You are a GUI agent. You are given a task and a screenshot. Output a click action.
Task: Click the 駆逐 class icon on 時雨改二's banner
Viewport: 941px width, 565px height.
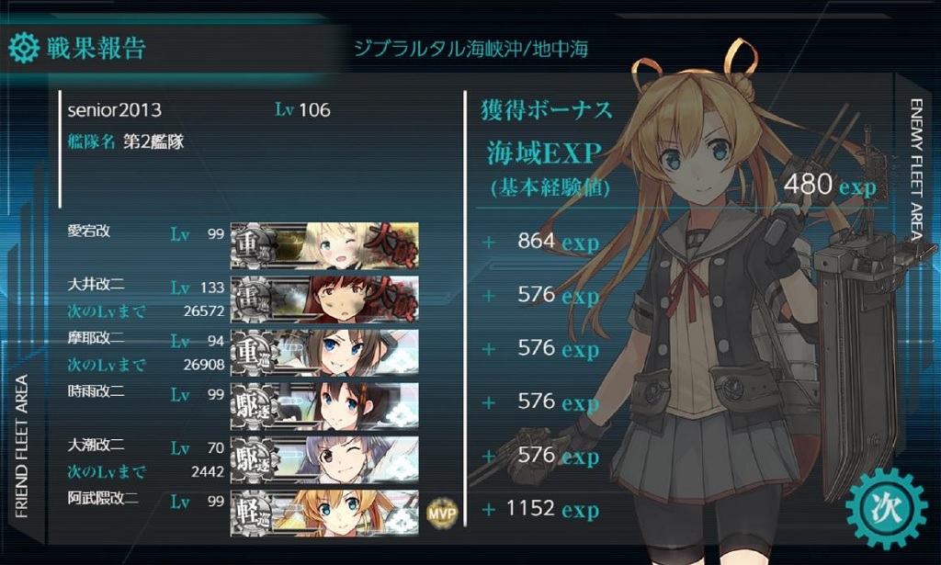(x=255, y=406)
